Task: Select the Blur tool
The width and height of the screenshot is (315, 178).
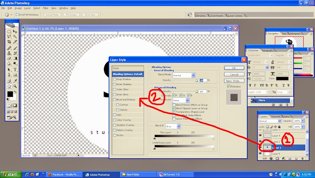Action: (x=9, y=63)
